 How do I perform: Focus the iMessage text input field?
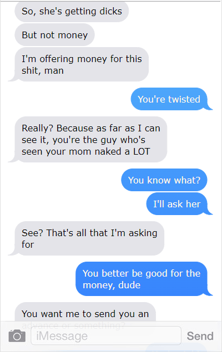tap(106, 335)
